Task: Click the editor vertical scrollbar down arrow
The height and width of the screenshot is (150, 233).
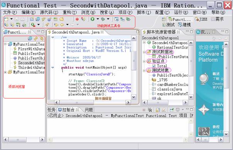Action: [x=133, y=97]
